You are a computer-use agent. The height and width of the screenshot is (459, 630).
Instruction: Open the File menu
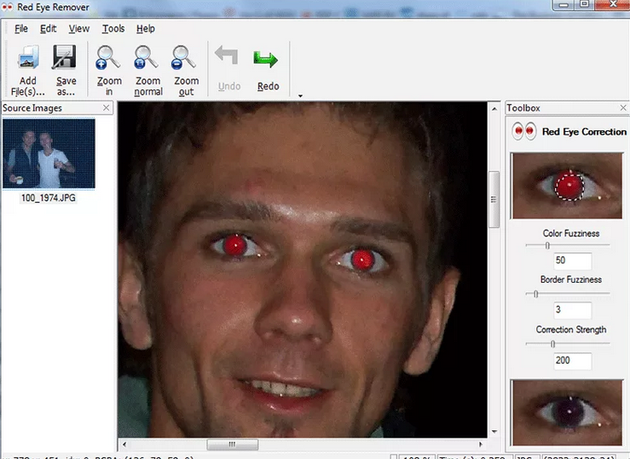pyautogui.click(x=21, y=28)
